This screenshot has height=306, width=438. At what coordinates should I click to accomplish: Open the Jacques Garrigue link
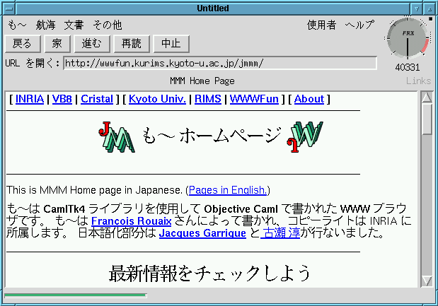tap(202, 233)
